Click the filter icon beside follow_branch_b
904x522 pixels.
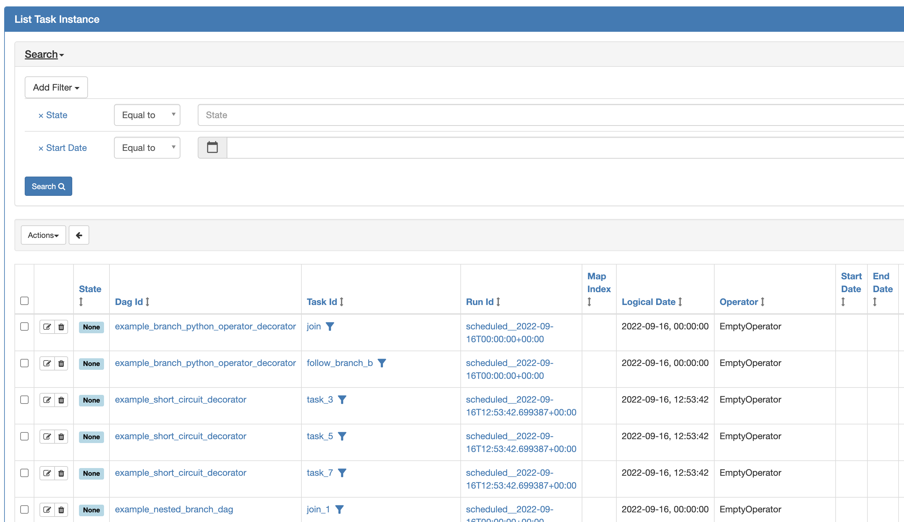(382, 363)
